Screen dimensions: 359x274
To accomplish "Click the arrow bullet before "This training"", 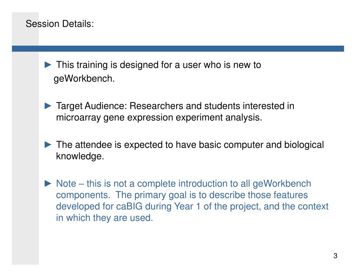I will pos(48,65).
